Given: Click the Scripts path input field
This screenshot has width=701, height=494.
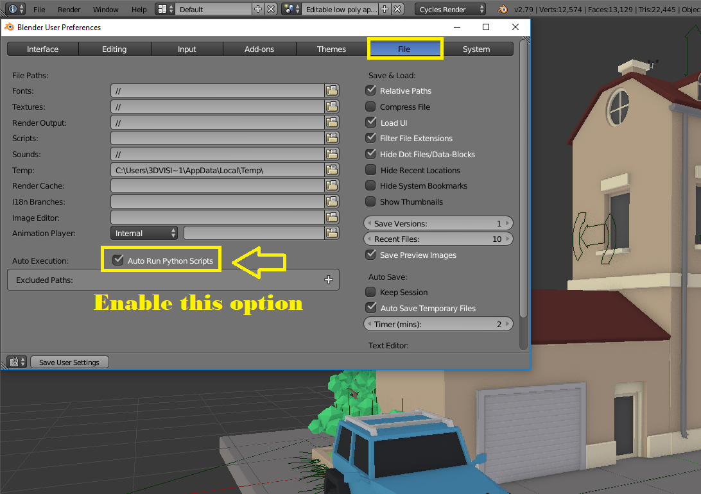Looking at the screenshot, I should (217, 138).
